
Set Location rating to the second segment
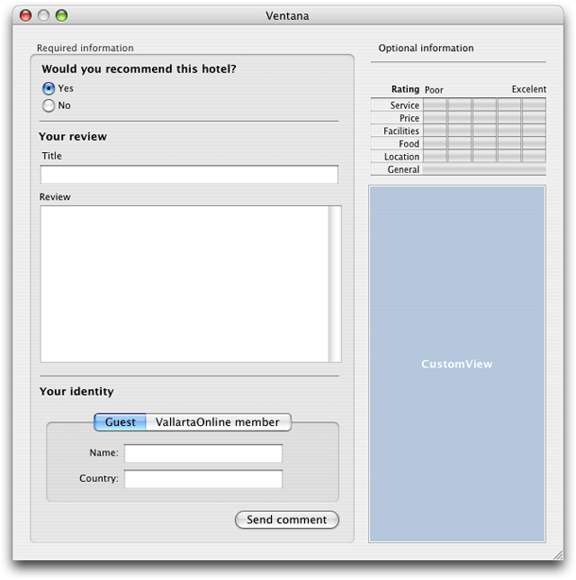click(x=460, y=156)
